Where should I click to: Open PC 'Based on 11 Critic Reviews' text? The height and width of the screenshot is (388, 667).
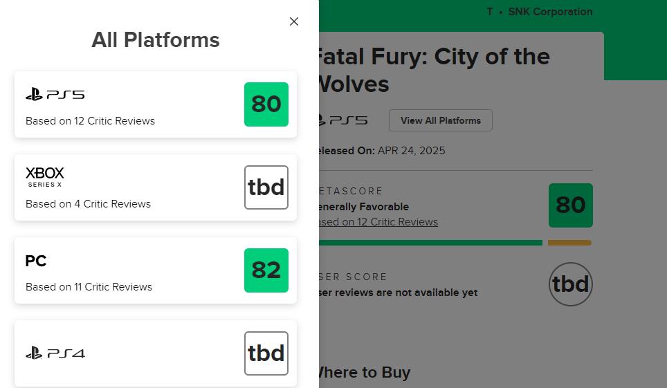click(89, 287)
